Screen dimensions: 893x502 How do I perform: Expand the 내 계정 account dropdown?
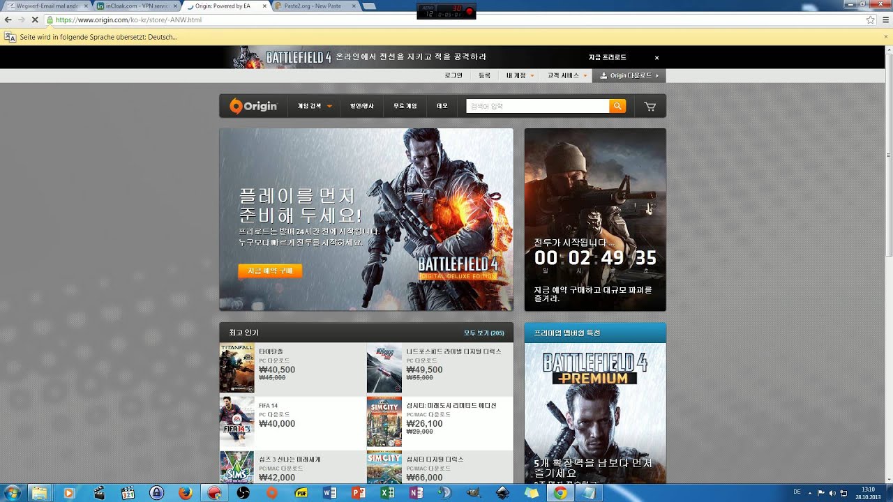(x=520, y=75)
